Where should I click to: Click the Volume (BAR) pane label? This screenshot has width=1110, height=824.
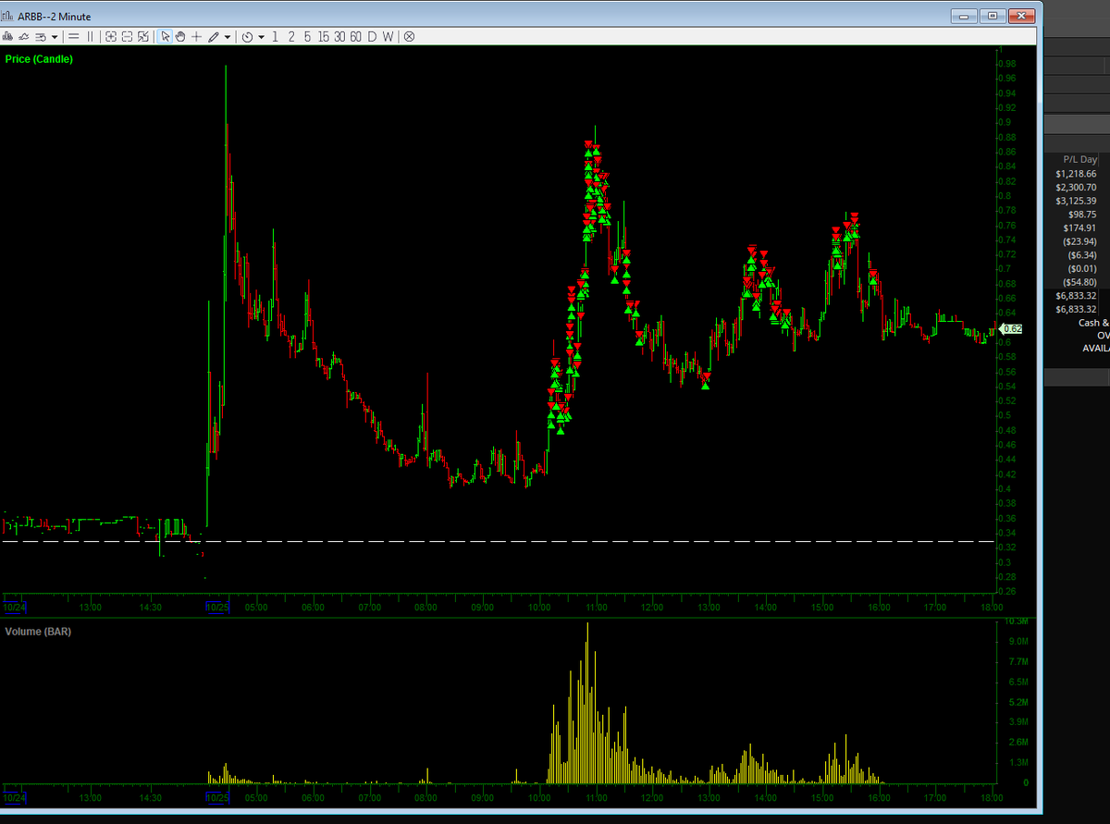tap(38, 632)
